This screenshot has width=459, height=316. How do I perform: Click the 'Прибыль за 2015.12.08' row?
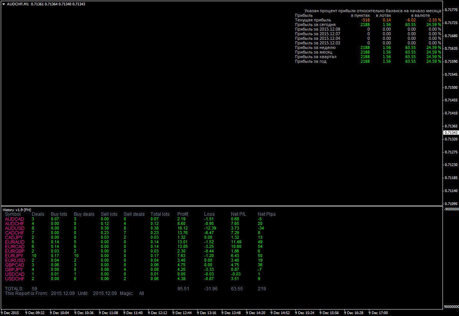point(368,29)
